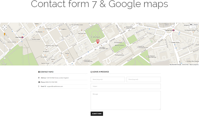Image resolution: width=199 pixels, height=125 pixels.
Task: Switch to Map view tab
Action: click(x=191, y=24)
